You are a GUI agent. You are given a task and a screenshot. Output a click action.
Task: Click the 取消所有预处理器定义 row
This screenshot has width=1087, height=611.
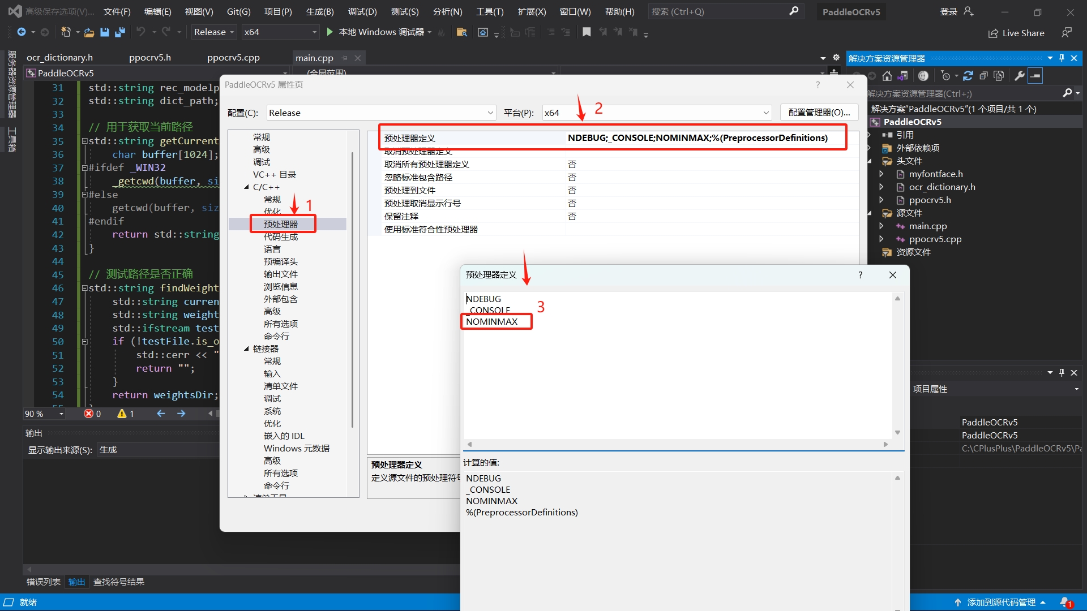(613, 164)
